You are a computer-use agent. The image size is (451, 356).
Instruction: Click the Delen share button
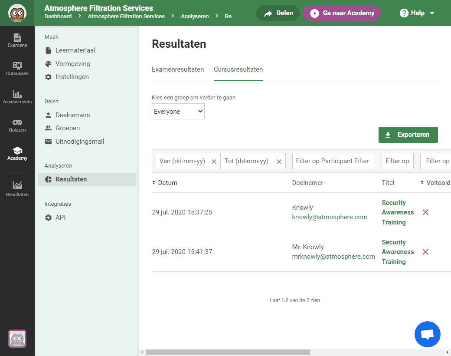coord(278,13)
